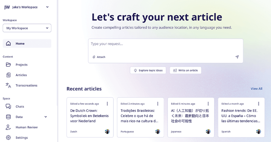This screenshot has height=142, width=271.
Task: Click the lightbulb icon on Explore button
Action: coord(135,70)
